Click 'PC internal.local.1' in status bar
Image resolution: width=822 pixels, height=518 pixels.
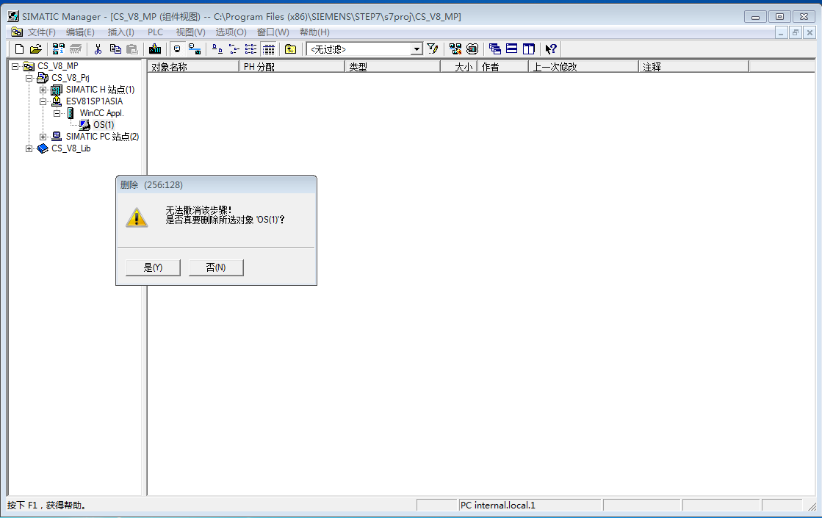[x=498, y=506]
